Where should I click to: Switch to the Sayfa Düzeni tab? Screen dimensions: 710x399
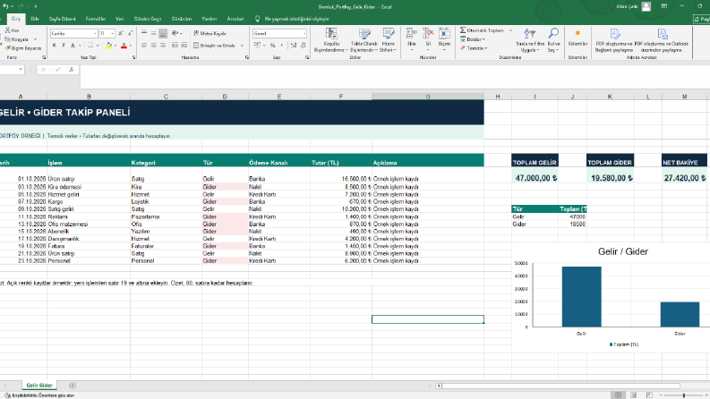tap(62, 19)
